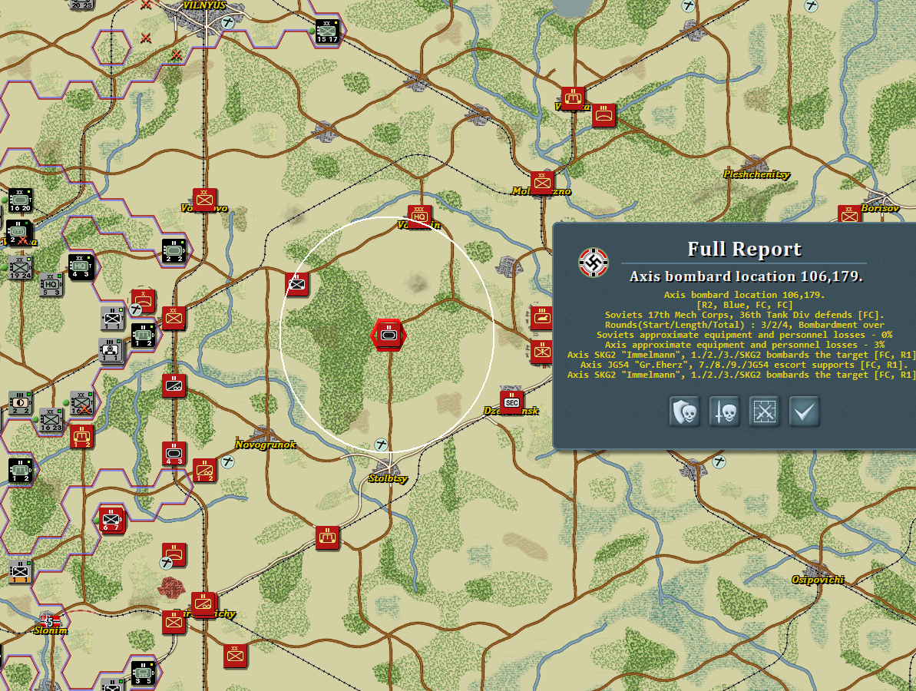This screenshot has width=916, height=691.
Task: Open combat details with crossed swords grid icon
Action: (764, 412)
